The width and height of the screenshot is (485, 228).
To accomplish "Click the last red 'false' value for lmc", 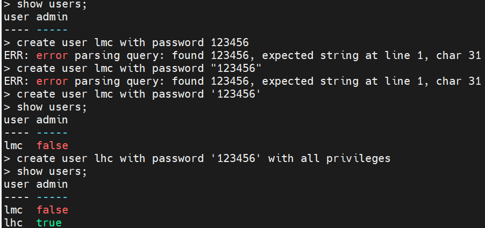I will tap(52, 210).
